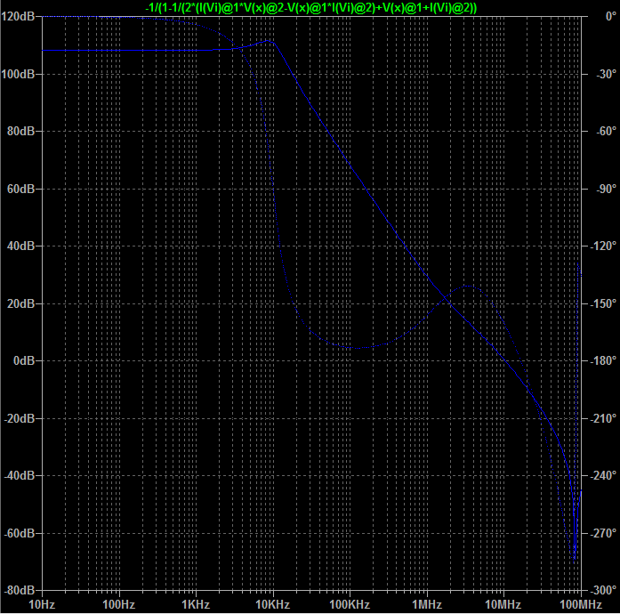The height and width of the screenshot is (614, 620).
Task: Click the -80dB left axis label
Action: pos(20,590)
